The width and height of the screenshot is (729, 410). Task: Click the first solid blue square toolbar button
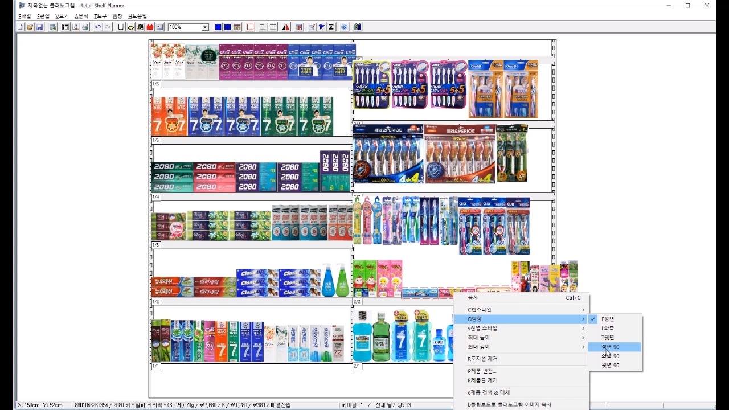coord(218,27)
